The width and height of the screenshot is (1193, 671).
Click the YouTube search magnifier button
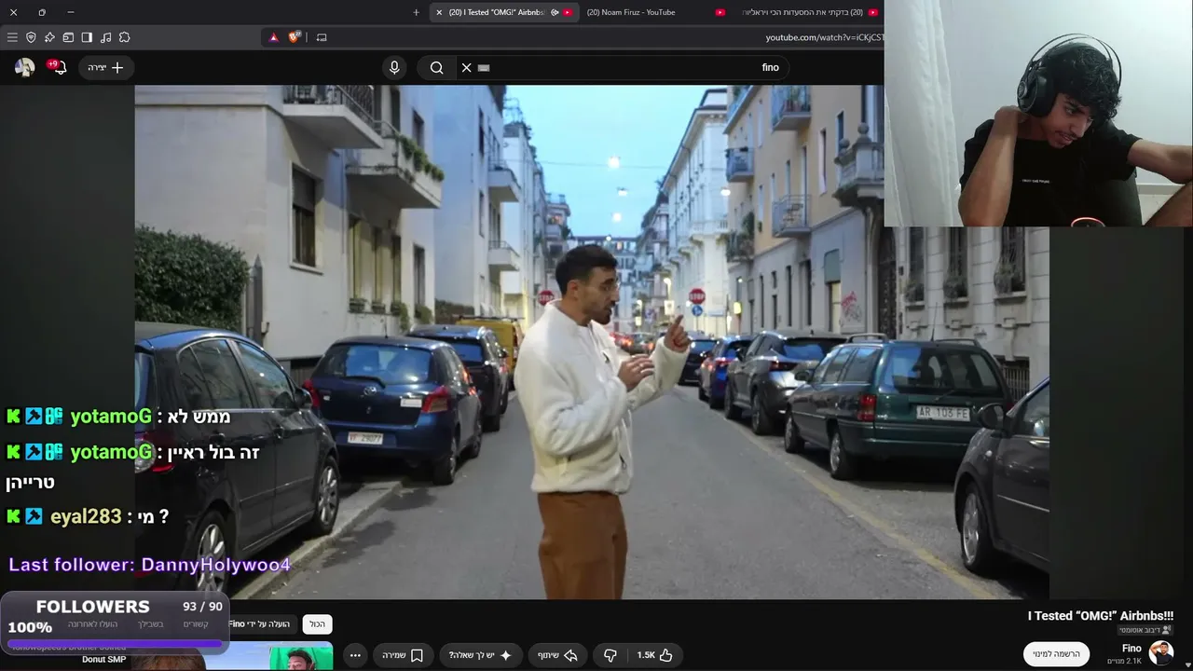[436, 67]
